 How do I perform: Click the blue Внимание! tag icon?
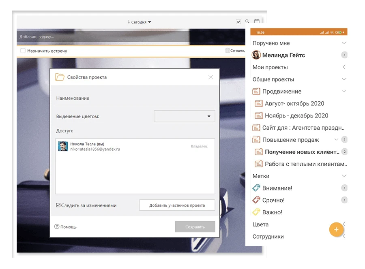256,188
